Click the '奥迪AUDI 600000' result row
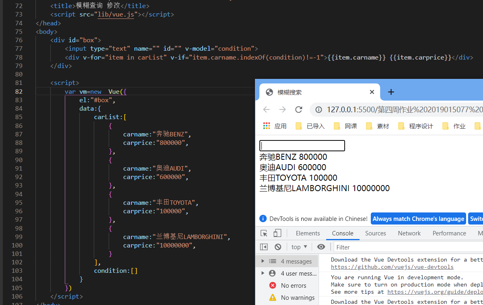Image resolution: width=483 pixels, height=305 pixels. tap(293, 167)
